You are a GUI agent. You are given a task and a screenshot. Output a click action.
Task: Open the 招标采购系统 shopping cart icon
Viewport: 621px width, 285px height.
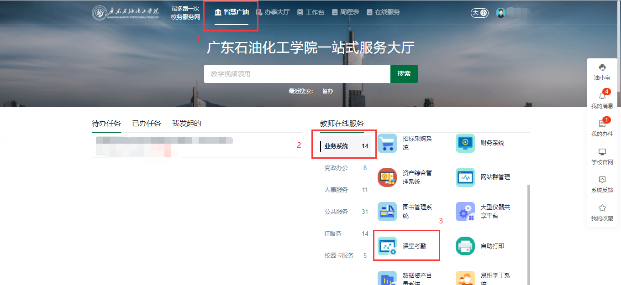[387, 143]
